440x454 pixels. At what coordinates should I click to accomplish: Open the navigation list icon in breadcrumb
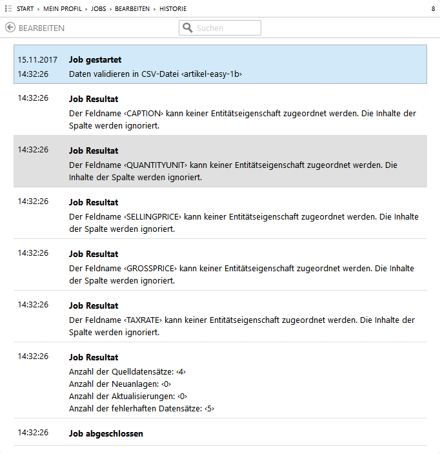pos(8,8)
